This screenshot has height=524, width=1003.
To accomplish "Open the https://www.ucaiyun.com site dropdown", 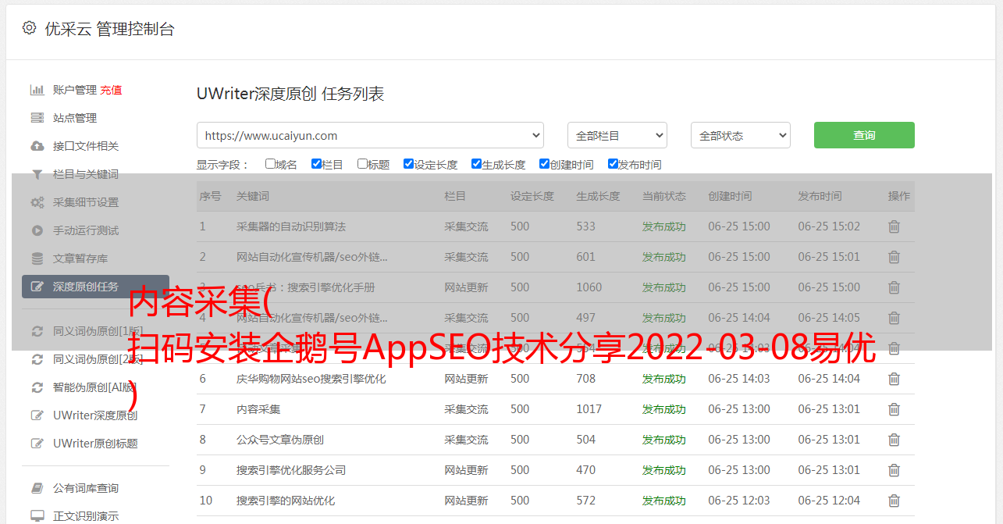I will click(x=370, y=135).
